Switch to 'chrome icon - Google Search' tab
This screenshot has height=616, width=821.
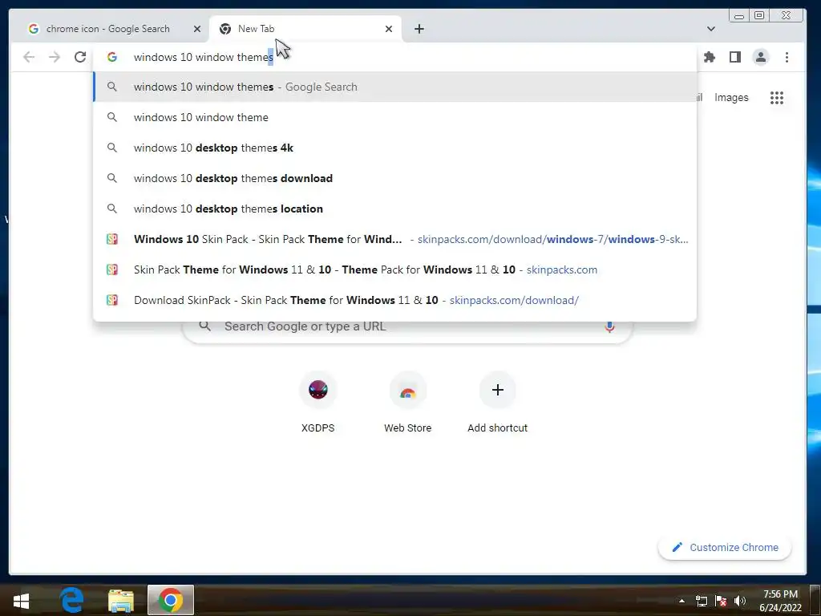coord(108,29)
